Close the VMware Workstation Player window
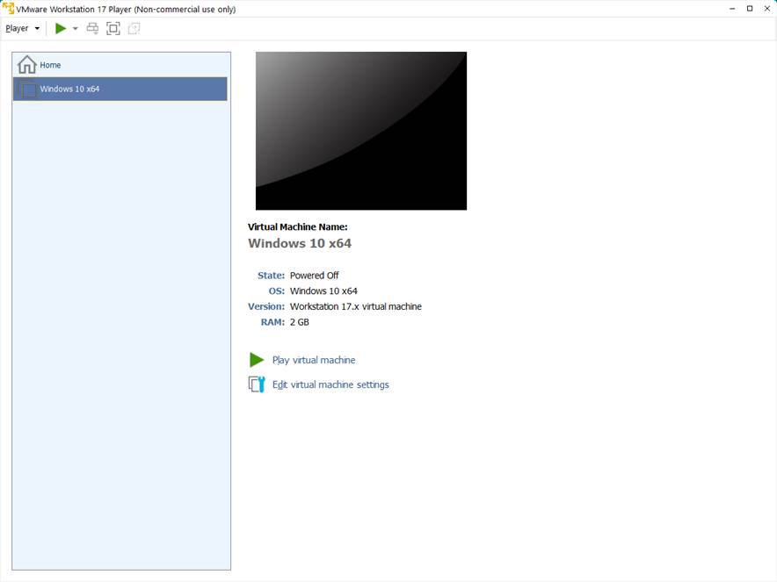 click(767, 9)
